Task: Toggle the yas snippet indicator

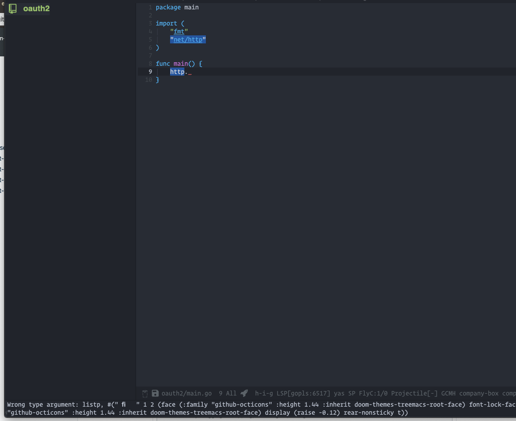Action: click(339, 393)
